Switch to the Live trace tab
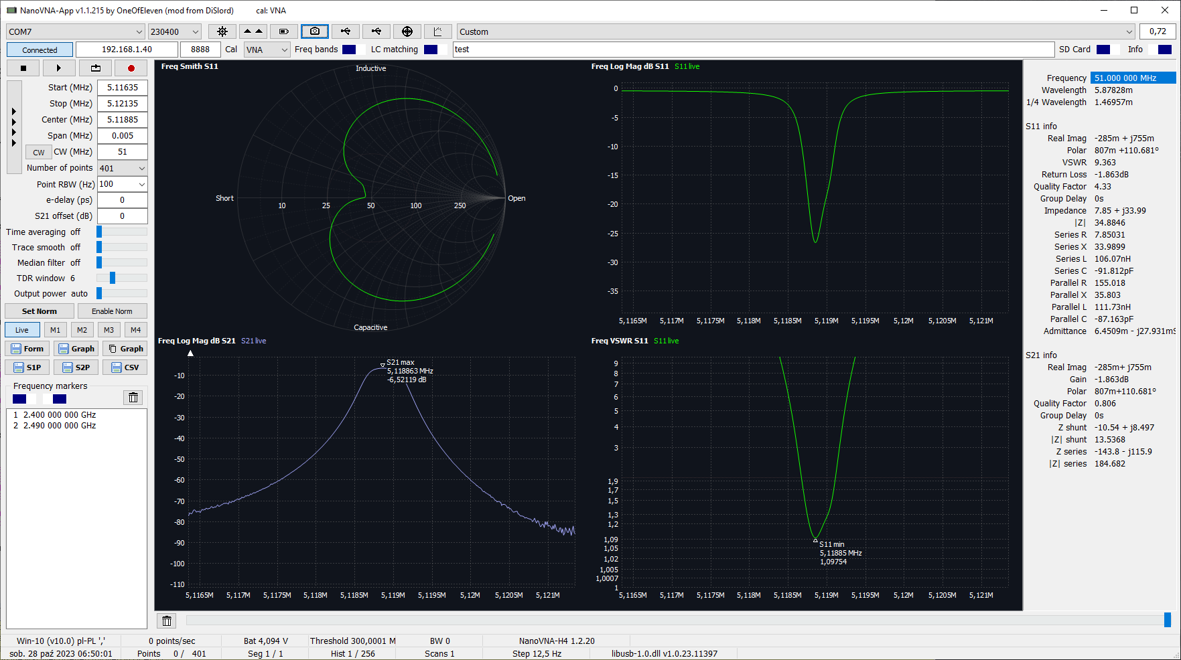The image size is (1181, 660). tap(22, 330)
